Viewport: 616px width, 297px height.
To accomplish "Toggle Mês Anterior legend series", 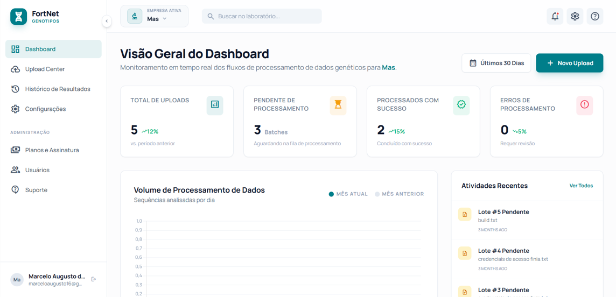I will (400, 194).
